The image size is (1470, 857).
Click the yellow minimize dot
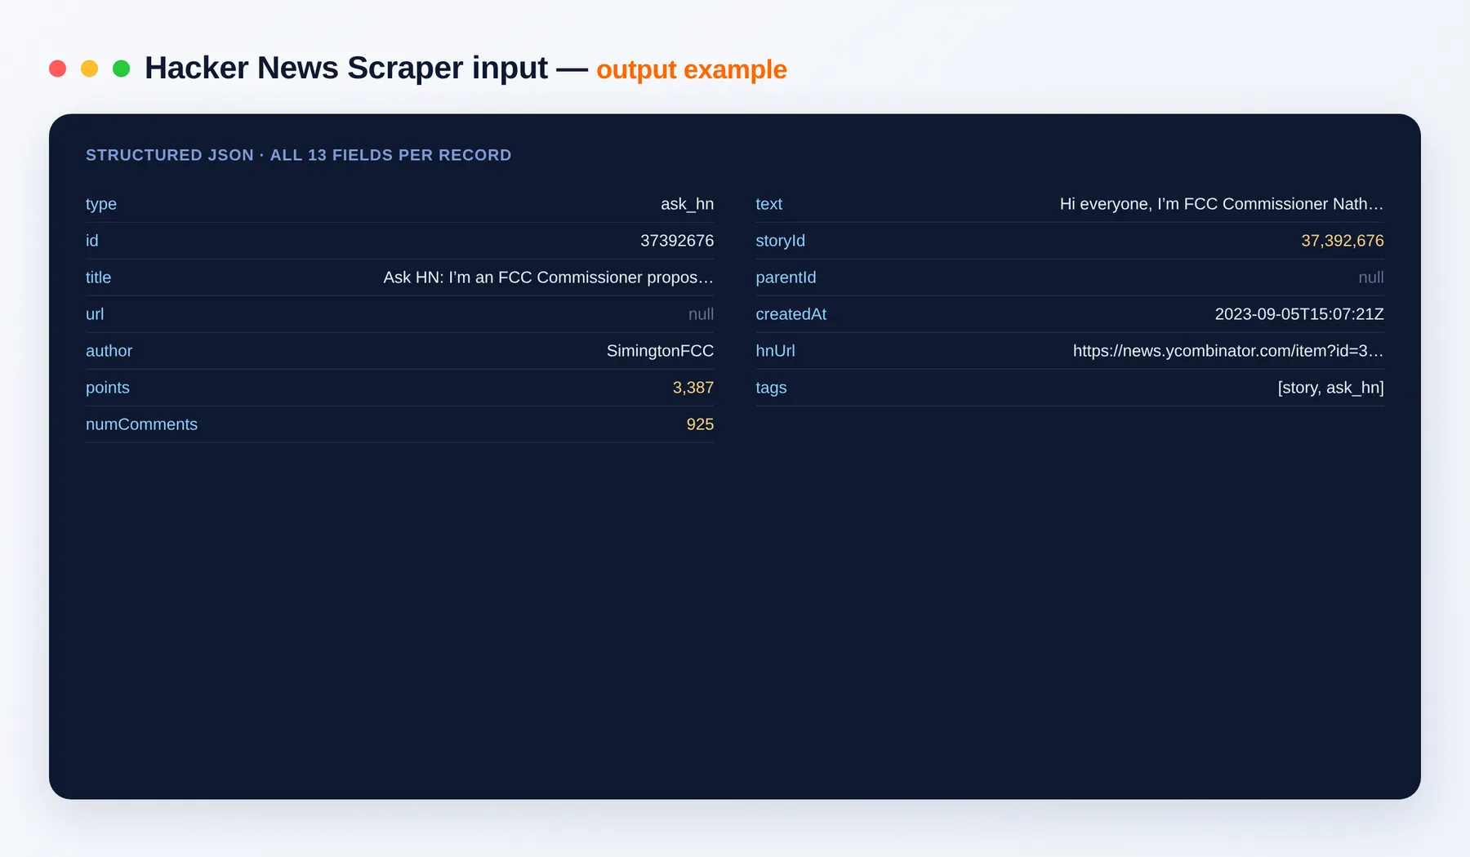90,69
